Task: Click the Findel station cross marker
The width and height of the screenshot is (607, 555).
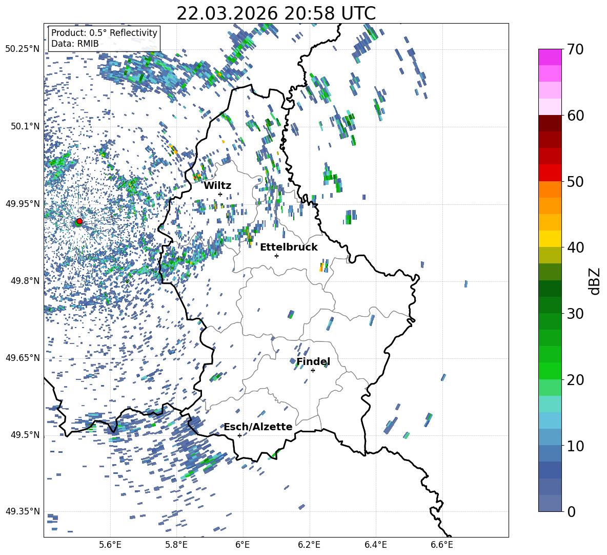Action: 313,370
